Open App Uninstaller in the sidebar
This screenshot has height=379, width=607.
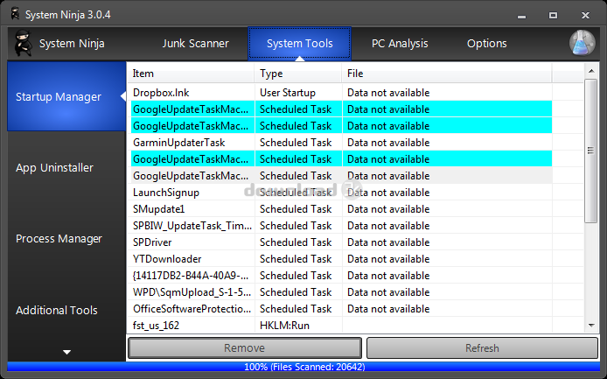(54, 168)
